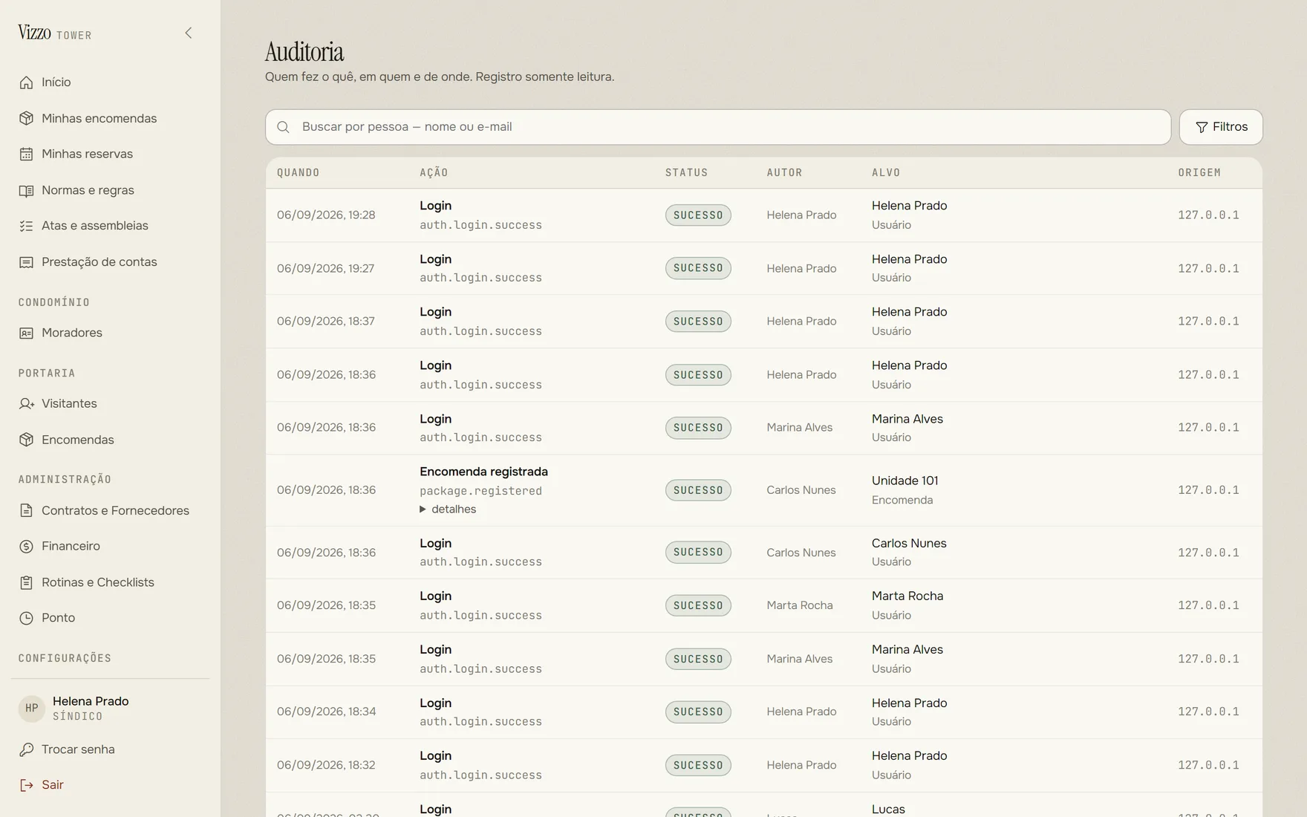
Task: Click the Início home icon
Action: pos(26,82)
